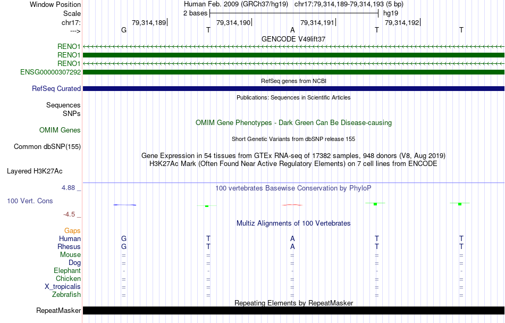Click the hg19 label beside scale bar
Image resolution: width=505 pixels, height=323 pixels.
tap(390, 13)
